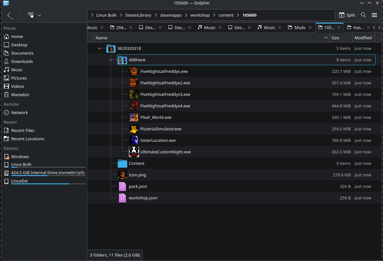Select the 3629320318 folder icon
The width and height of the screenshot is (383, 261).
coord(111,48)
